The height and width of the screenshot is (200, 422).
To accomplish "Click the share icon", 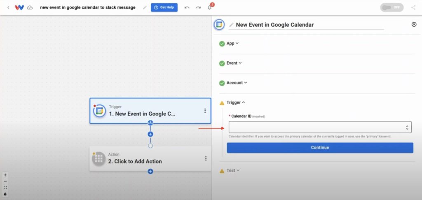I will pyautogui.click(x=413, y=7).
